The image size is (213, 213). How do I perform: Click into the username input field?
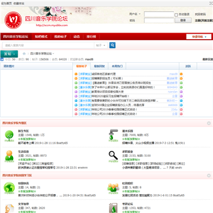click(159, 14)
